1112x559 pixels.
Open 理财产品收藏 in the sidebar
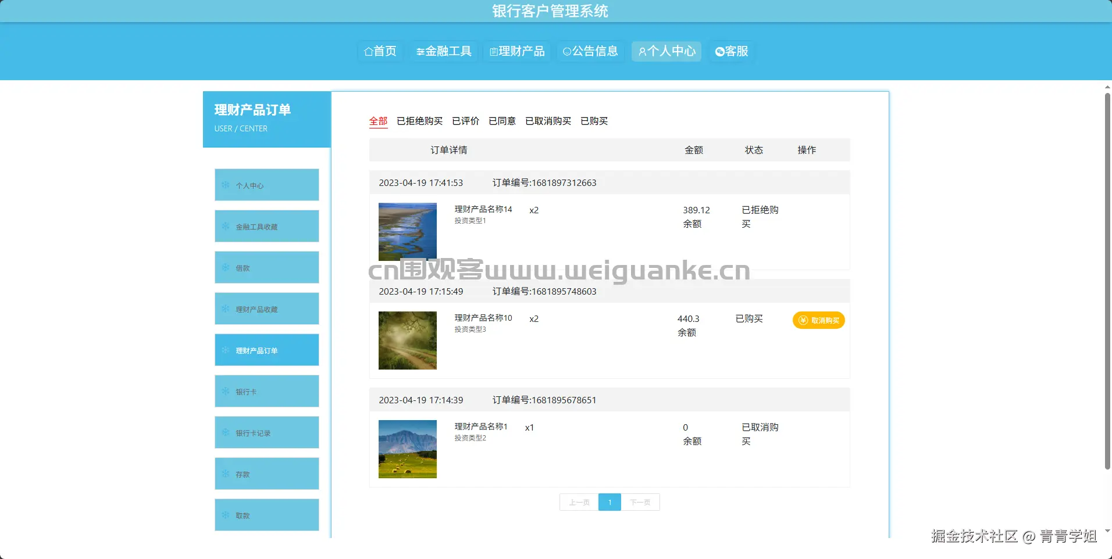pyautogui.click(x=267, y=309)
